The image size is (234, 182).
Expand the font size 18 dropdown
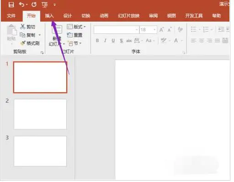click(x=154, y=30)
